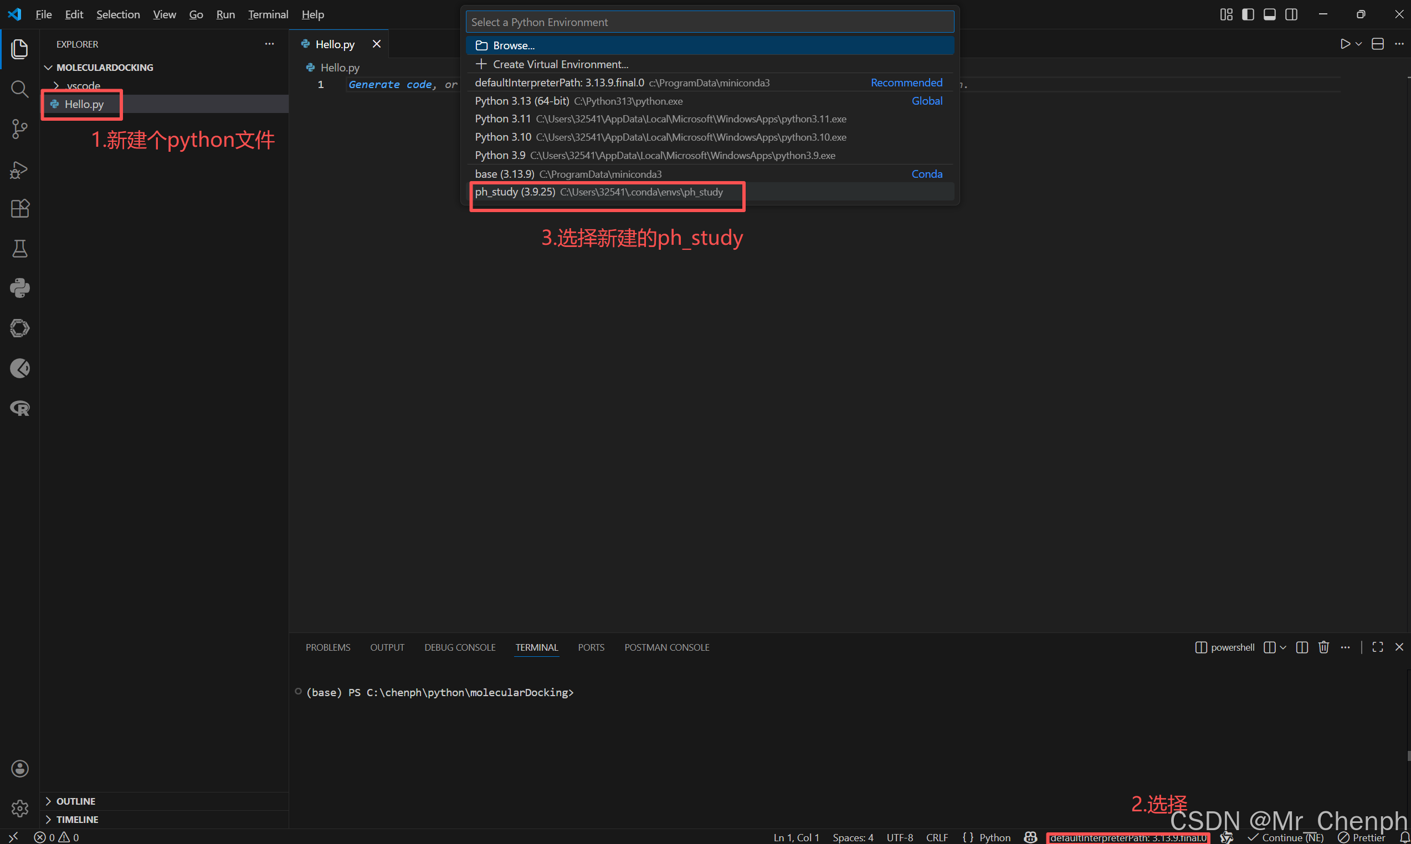Screen dimensions: 1411x844
Task: Switch to the DEBUG CONSOLE tab
Action: tap(460, 647)
